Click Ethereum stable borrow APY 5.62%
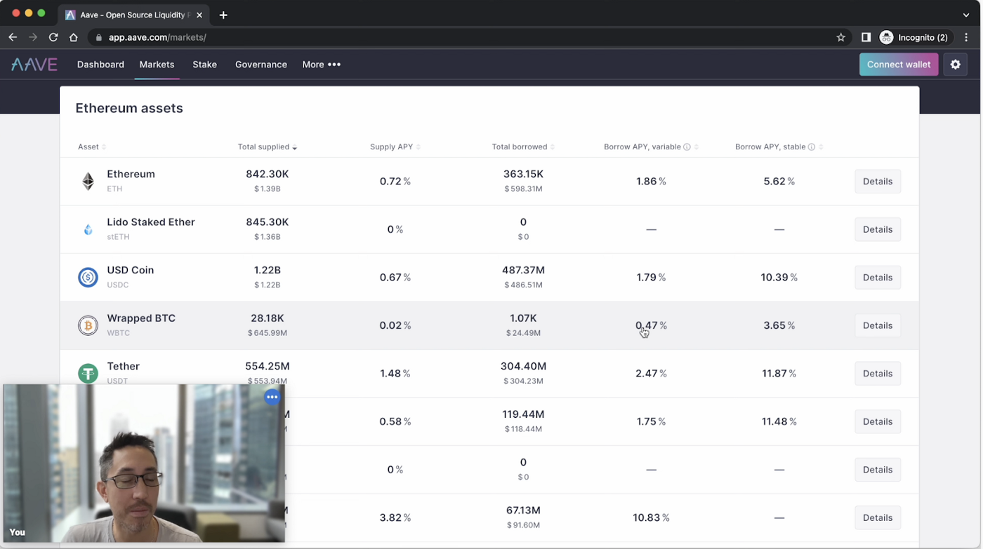Viewport: 983px width, 549px height. tap(779, 182)
